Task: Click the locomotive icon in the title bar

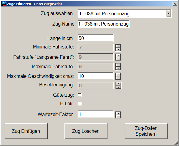Action: (4, 4)
